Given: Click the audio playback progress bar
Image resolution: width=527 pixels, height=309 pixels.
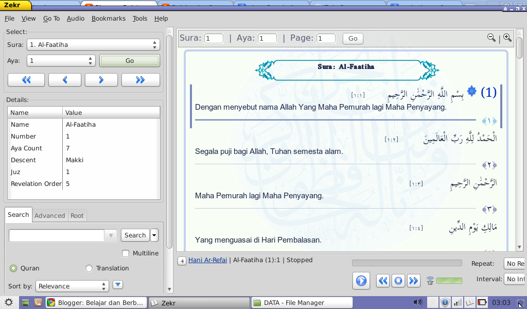Looking at the screenshot, I should coord(407,263).
